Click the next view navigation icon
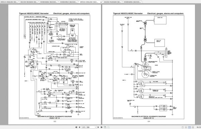Viewport: 201px width, 129px height. coord(108,127)
